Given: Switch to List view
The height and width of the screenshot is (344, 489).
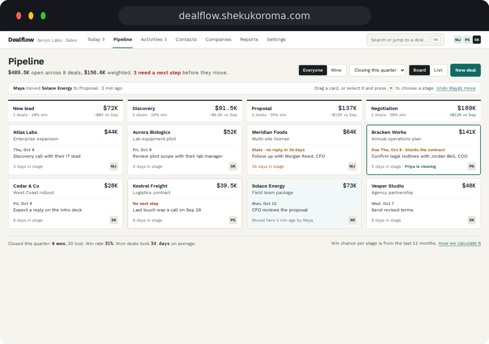Looking at the screenshot, I should 438,70.
